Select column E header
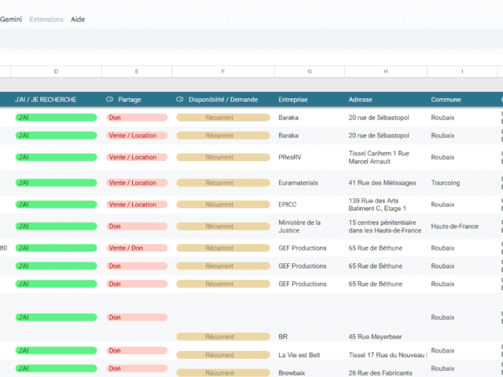The width and height of the screenshot is (503, 377). click(137, 71)
